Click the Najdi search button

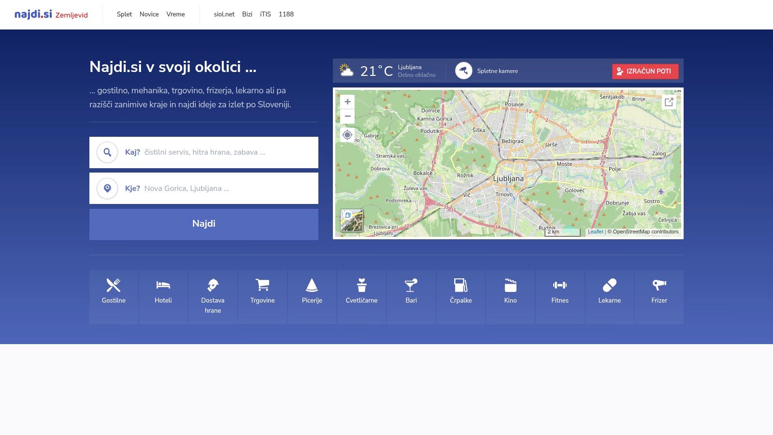204,224
